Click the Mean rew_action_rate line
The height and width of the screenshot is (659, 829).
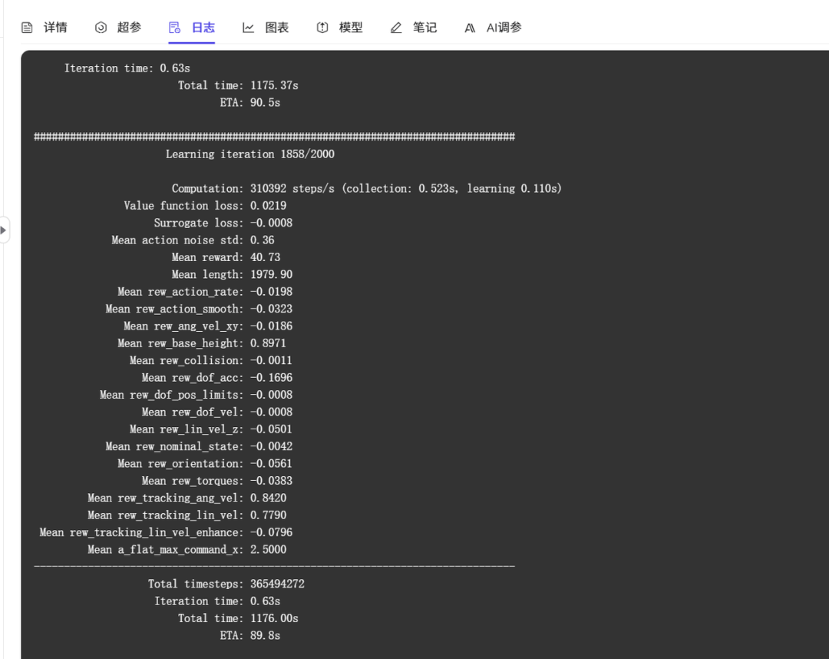pyautogui.click(x=205, y=292)
